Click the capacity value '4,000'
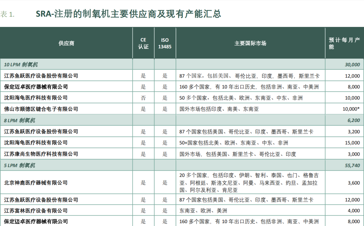Image resolution: width=364 pixels, height=226 pixels. tap(354, 211)
